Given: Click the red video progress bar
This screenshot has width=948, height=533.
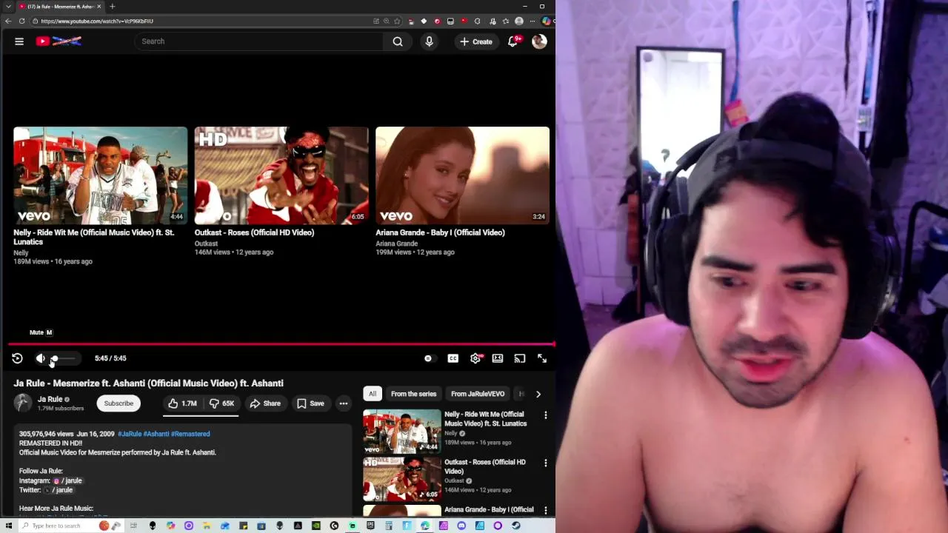Looking at the screenshot, I should click(x=281, y=344).
